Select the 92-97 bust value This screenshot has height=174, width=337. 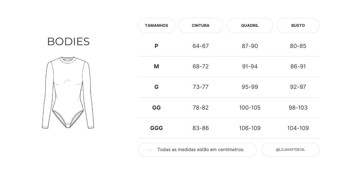click(298, 87)
